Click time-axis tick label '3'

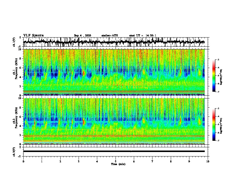coord(79,161)
